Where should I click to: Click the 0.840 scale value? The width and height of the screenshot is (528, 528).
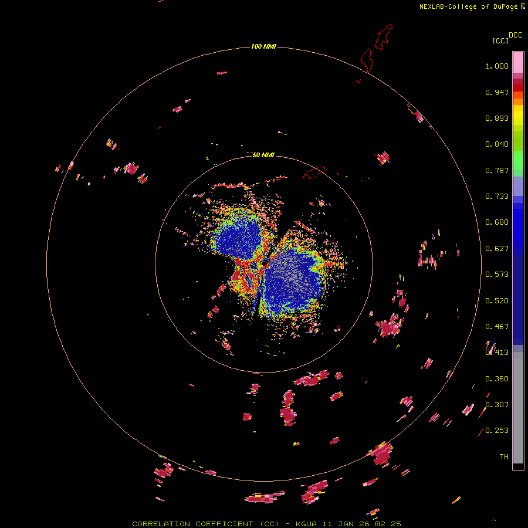(497, 144)
